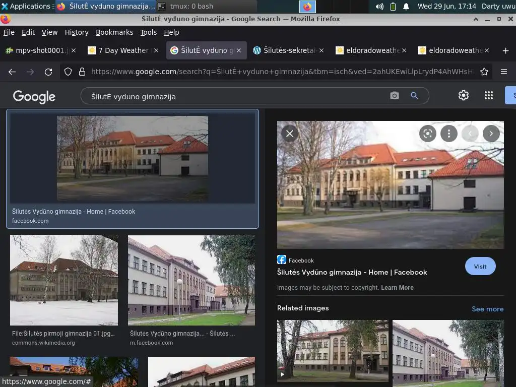
Task: Select the wikimedia snowy gimnazija thumbnail
Action: point(64,280)
